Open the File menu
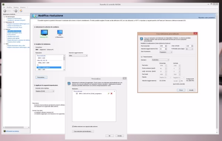222x141 pixels. coord(4,7)
